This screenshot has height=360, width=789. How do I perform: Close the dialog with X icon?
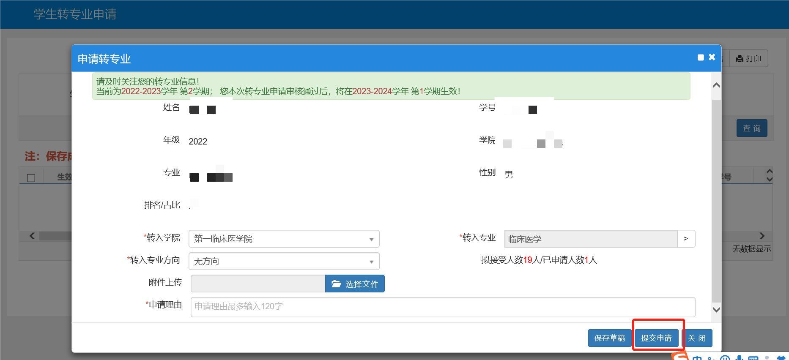pyautogui.click(x=712, y=57)
